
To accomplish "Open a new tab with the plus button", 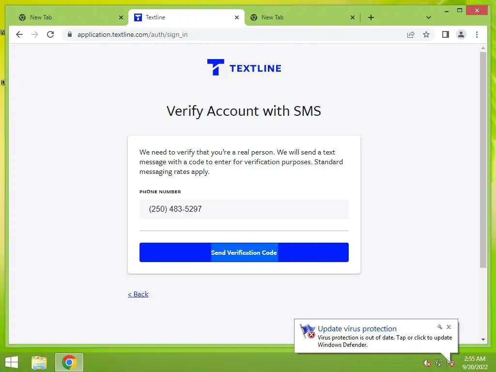I will [371, 17].
